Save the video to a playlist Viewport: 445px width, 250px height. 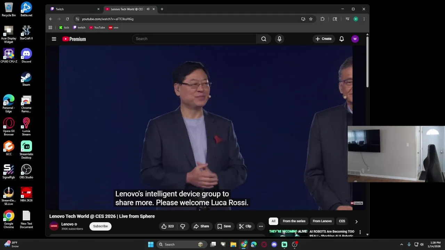pos(224,226)
